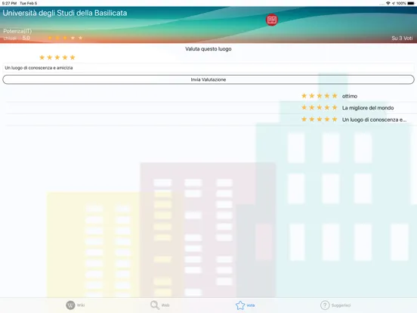
Task: Click the review comment text field
Action: point(208,68)
